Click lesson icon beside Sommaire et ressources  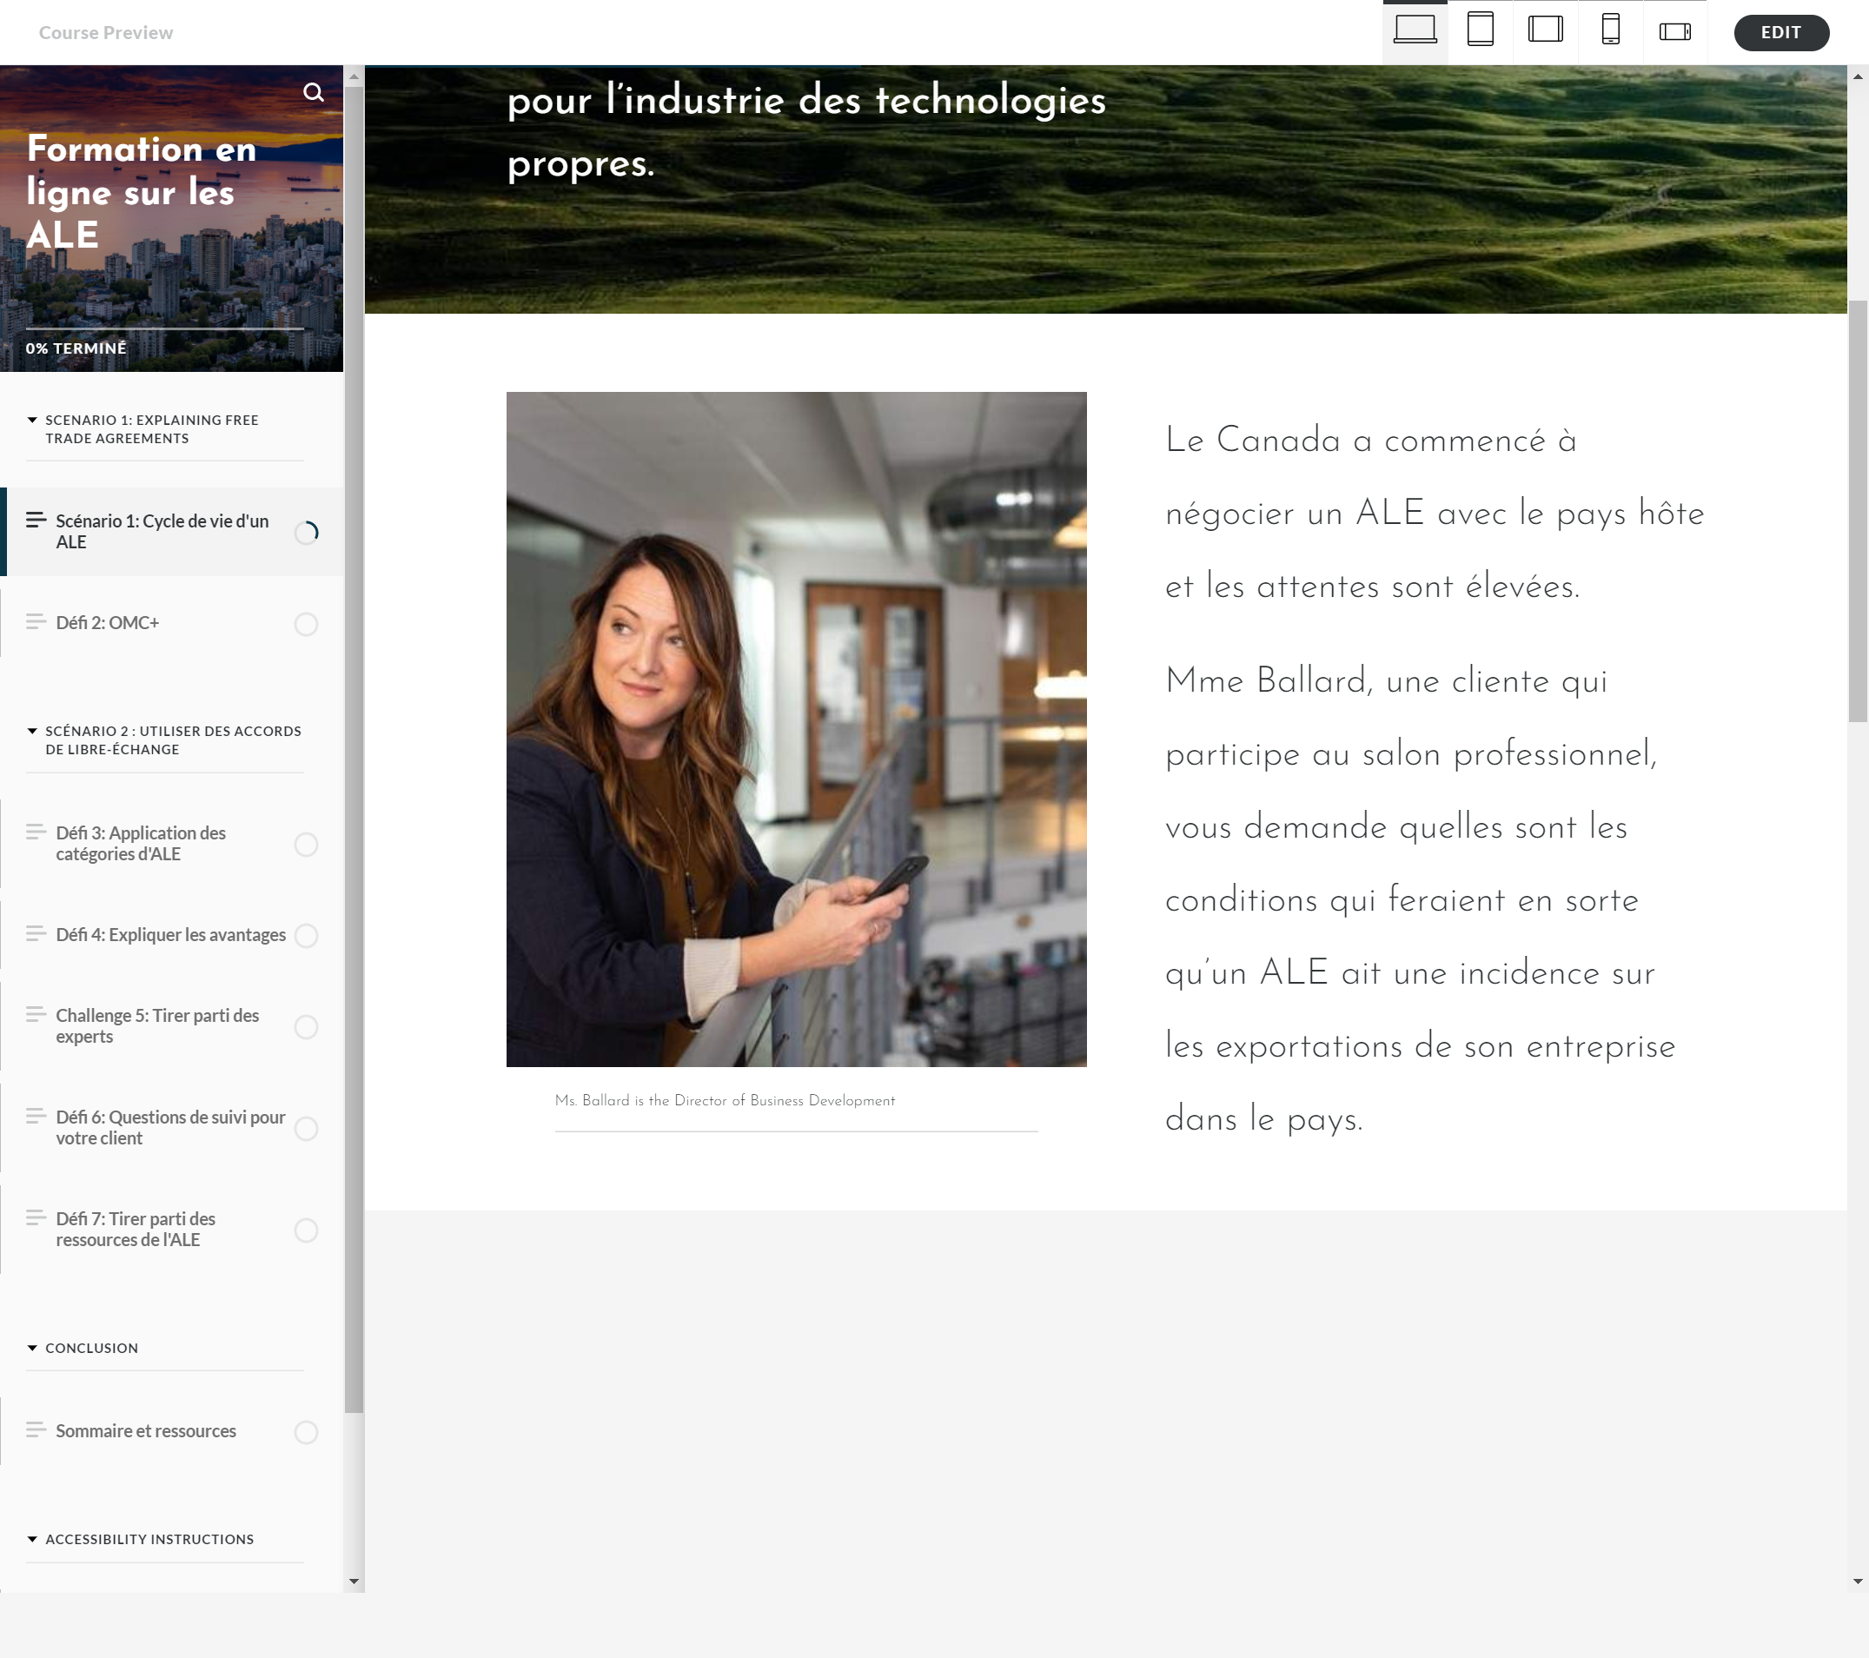coord(36,1429)
